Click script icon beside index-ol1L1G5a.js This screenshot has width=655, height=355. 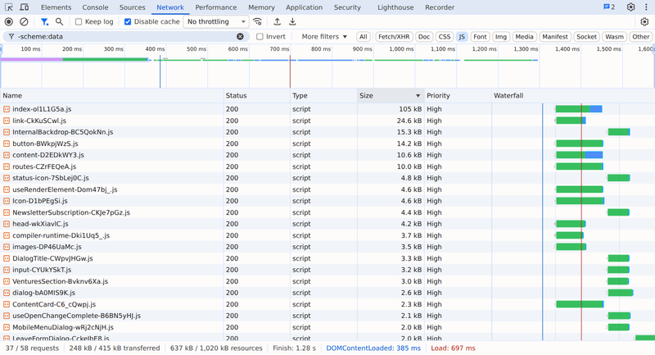(x=7, y=109)
